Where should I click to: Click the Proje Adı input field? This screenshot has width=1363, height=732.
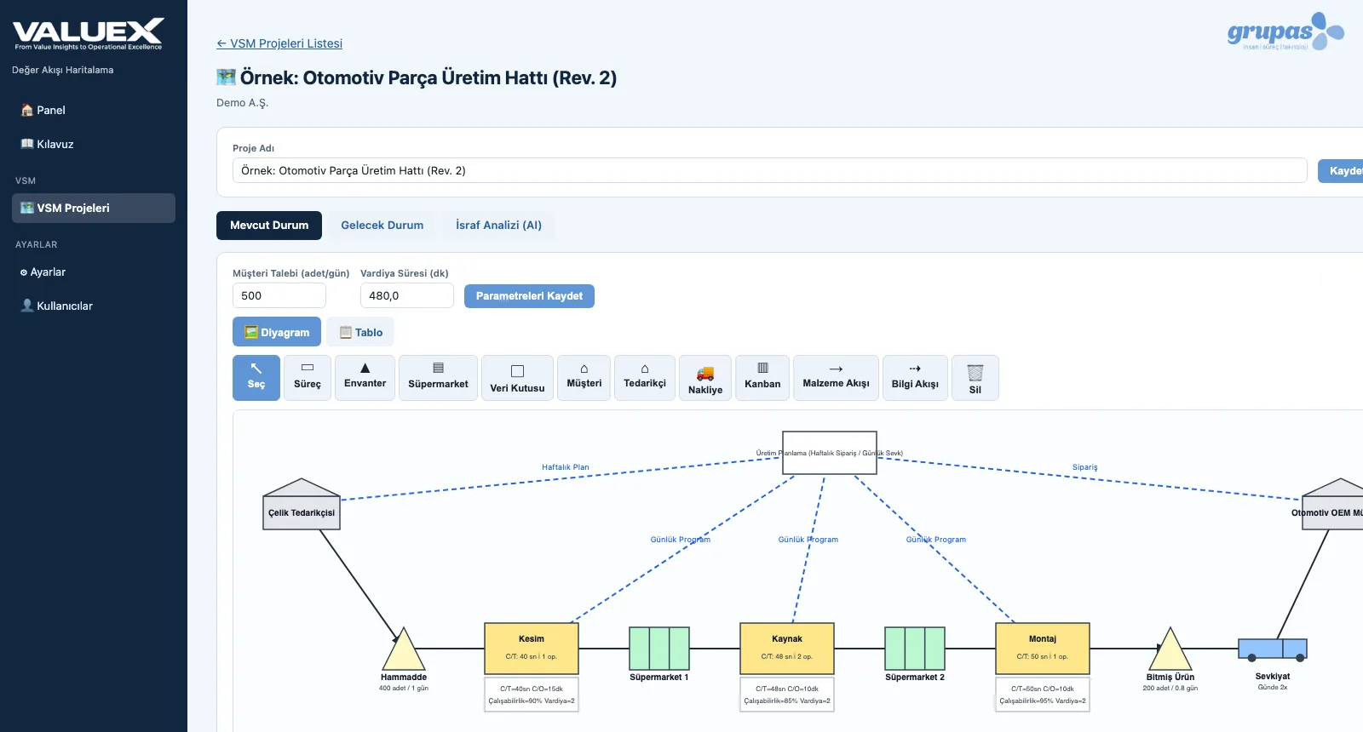point(769,170)
